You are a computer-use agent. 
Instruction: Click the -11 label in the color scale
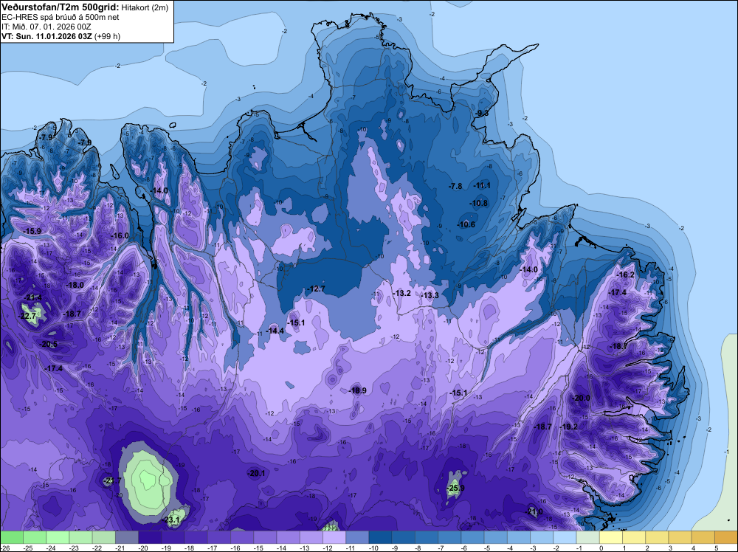point(351,548)
